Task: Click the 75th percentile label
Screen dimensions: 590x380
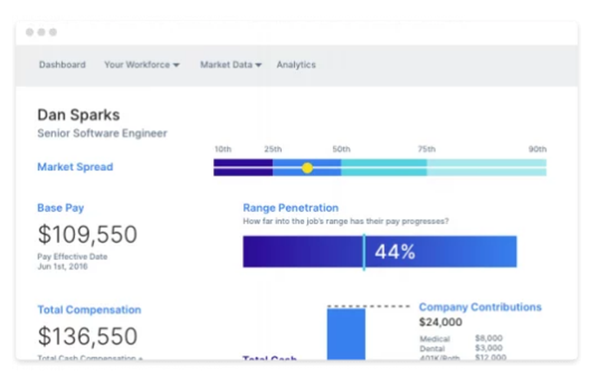Action: (427, 149)
